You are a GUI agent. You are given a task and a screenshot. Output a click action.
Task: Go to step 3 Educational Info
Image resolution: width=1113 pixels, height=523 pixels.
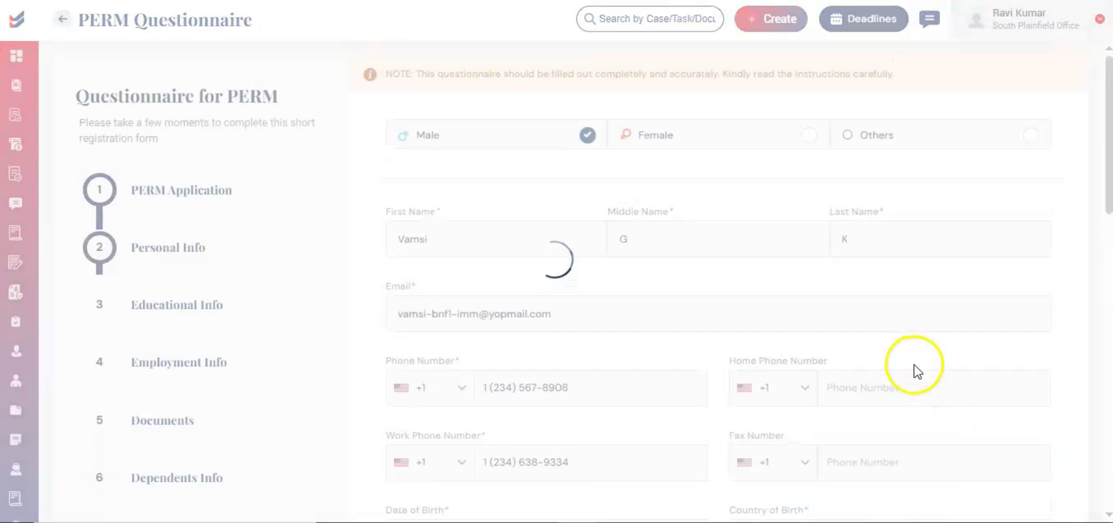click(176, 305)
